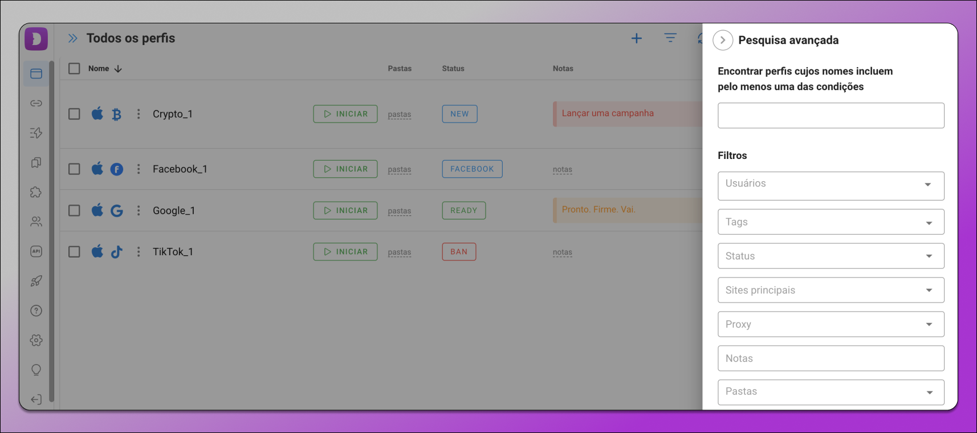Open the Usuários filter dropdown
This screenshot has height=433, width=977.
click(831, 186)
